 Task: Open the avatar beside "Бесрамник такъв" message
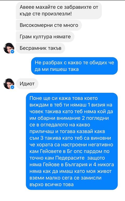coord(9,48)
